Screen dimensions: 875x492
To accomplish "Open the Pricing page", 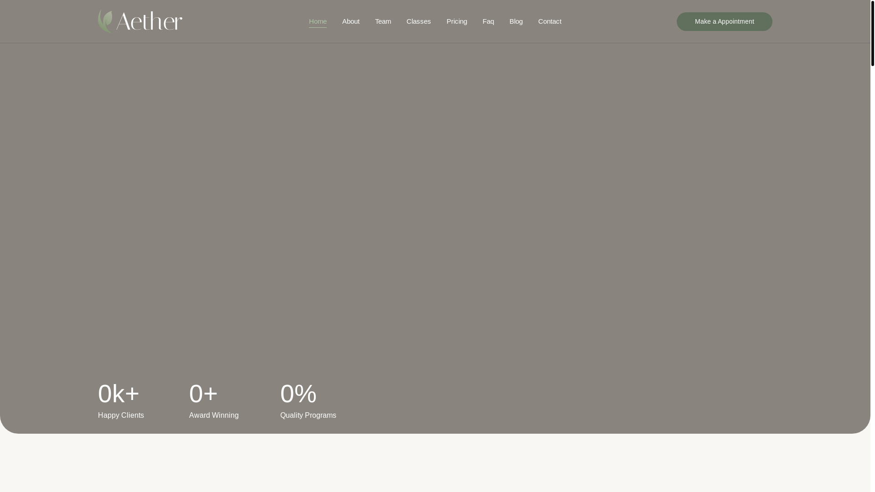I will [x=457, y=21].
